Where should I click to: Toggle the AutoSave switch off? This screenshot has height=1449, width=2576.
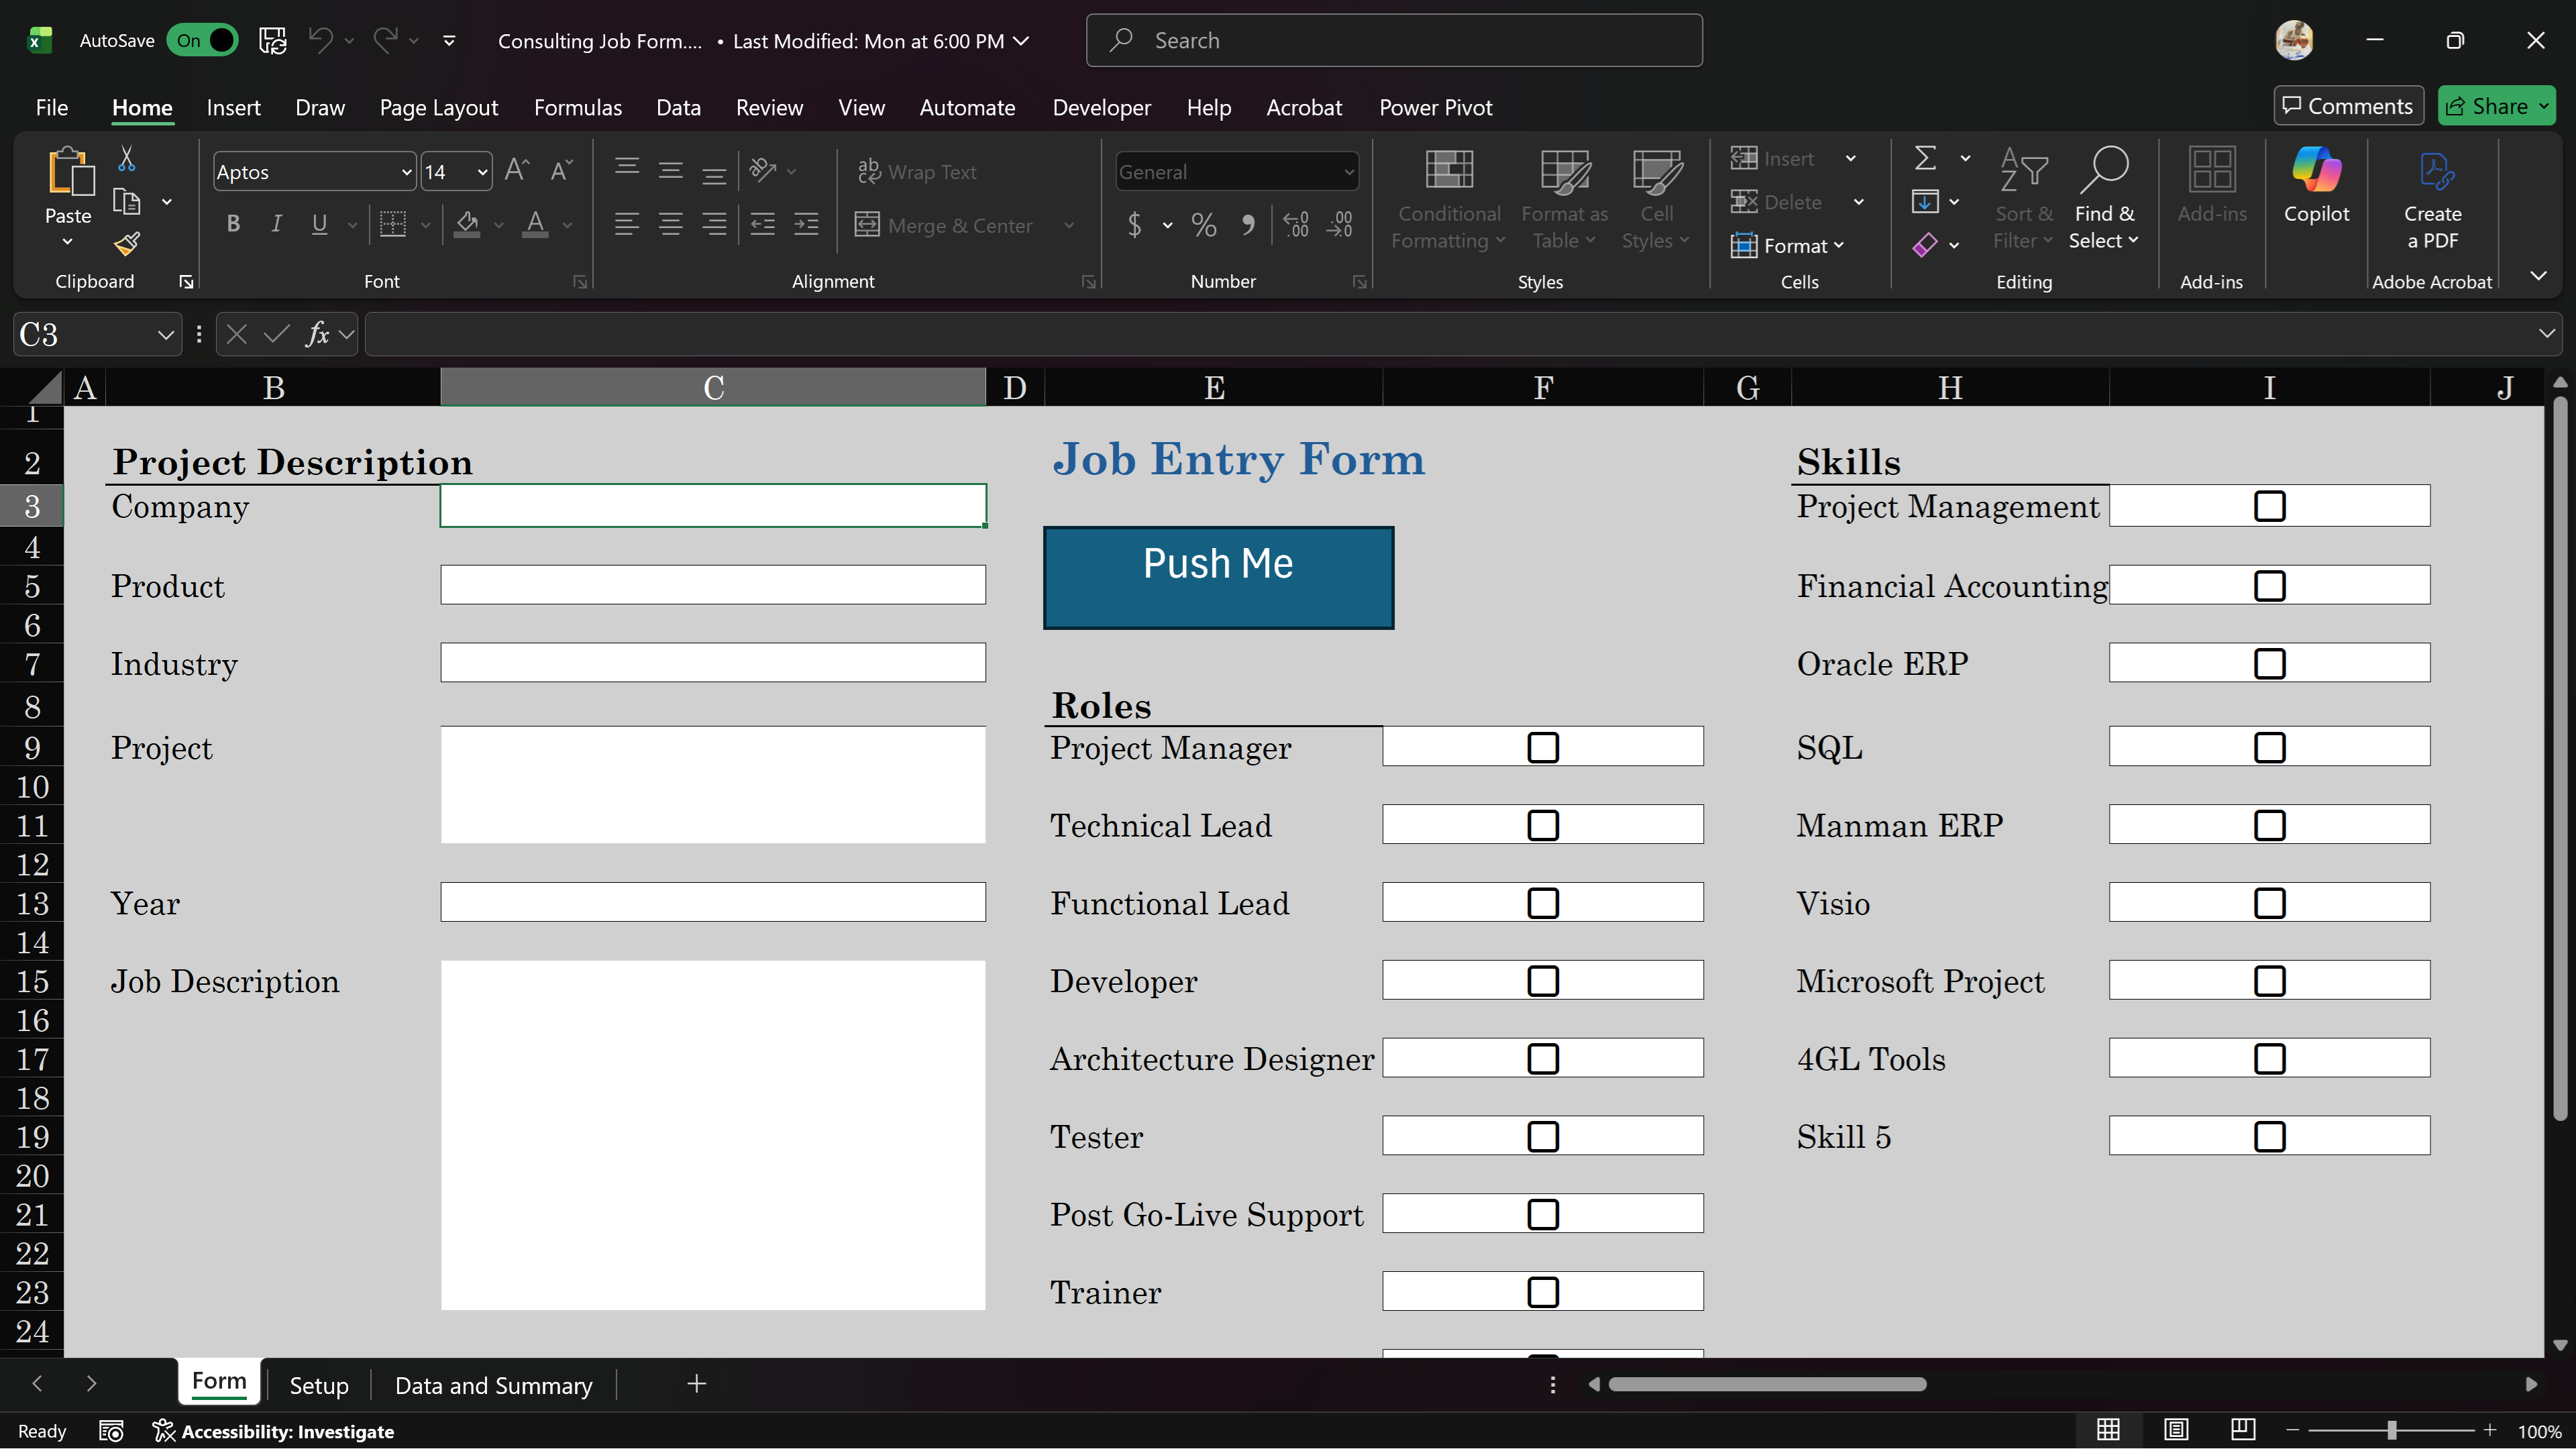(203, 40)
